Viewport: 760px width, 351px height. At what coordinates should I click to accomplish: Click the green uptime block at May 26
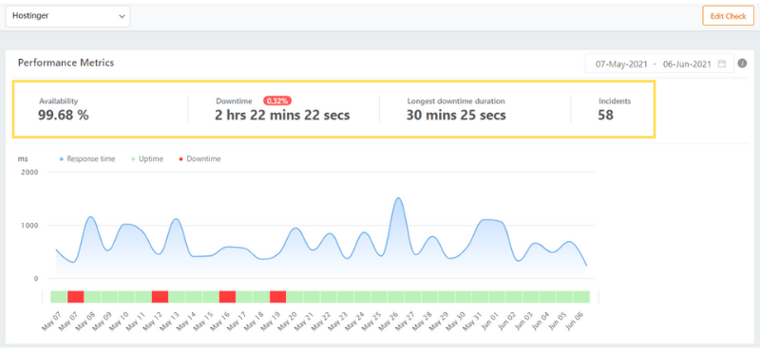(x=396, y=297)
